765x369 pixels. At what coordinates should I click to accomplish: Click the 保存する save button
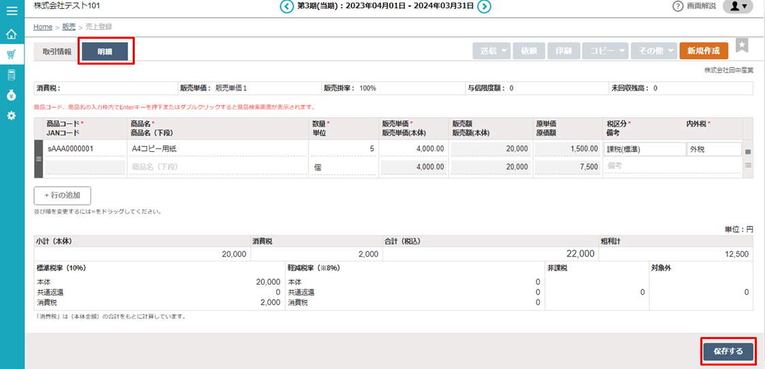pos(728,351)
